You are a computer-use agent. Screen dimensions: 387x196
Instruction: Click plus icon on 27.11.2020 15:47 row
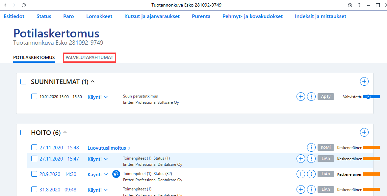click(x=301, y=159)
